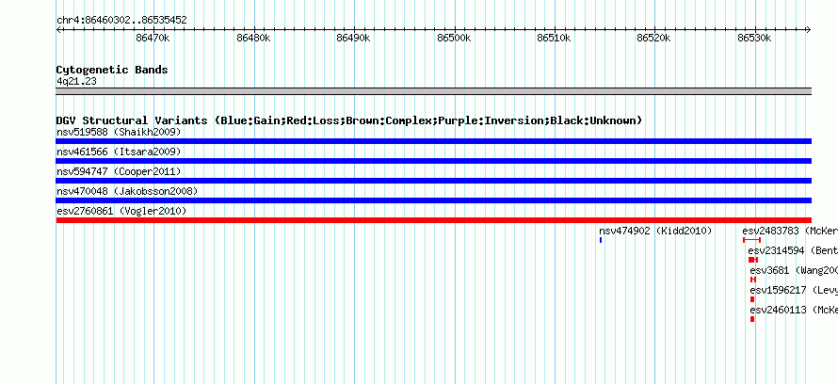Click the nsv470048 (Jakobsson2008) label

click(x=127, y=191)
